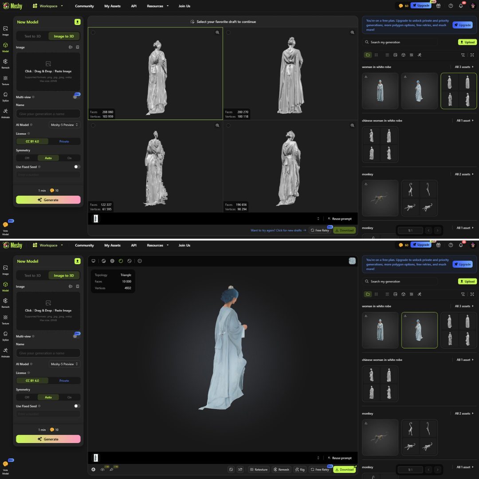Click the Remesh button in the bottom viewer toolbar
This screenshot has width=479, height=479.
tap(281, 470)
